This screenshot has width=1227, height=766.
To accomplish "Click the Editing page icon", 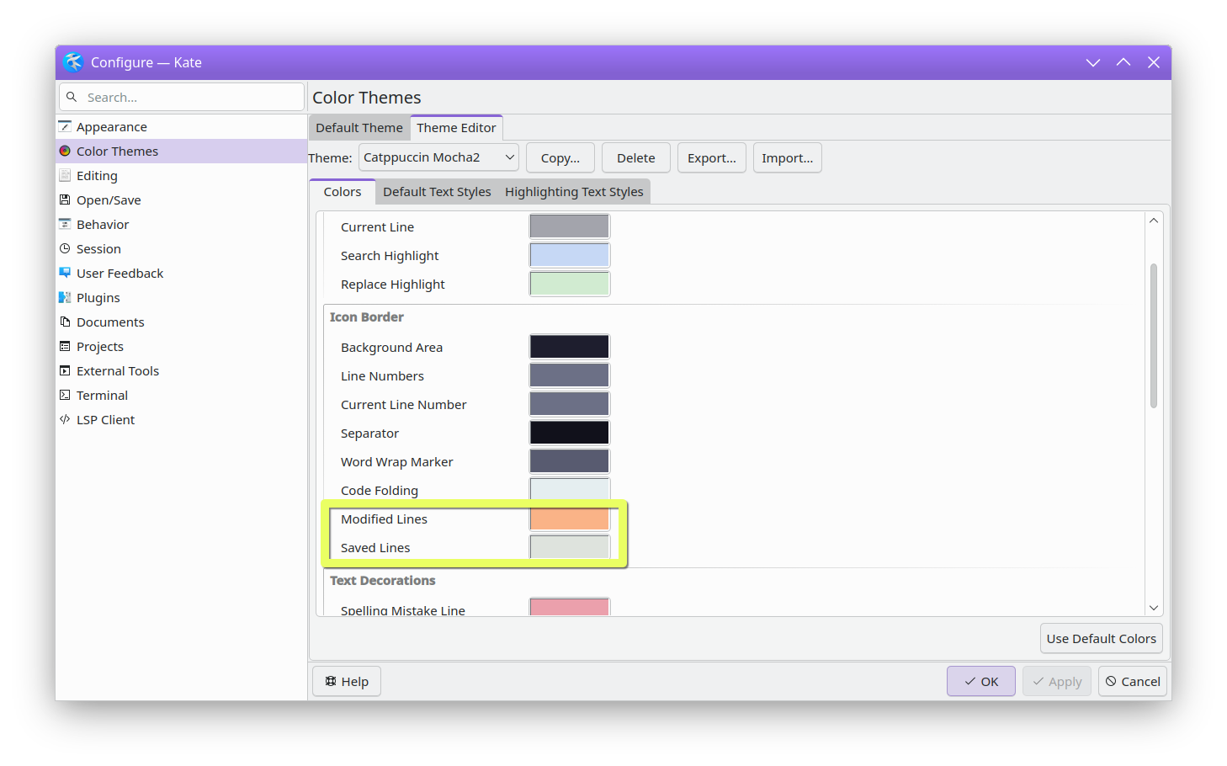I will tap(65, 175).
